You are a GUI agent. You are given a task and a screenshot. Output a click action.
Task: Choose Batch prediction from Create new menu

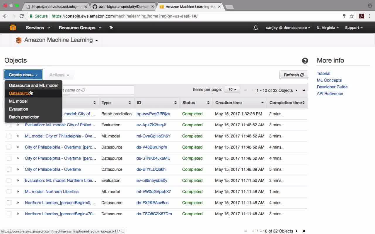point(33,117)
